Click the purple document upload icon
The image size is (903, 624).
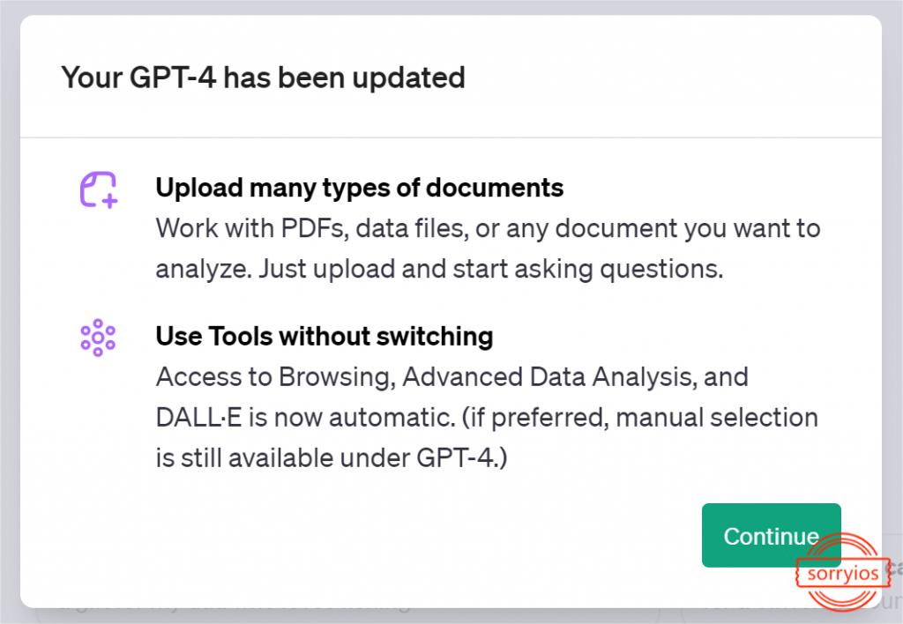click(99, 189)
